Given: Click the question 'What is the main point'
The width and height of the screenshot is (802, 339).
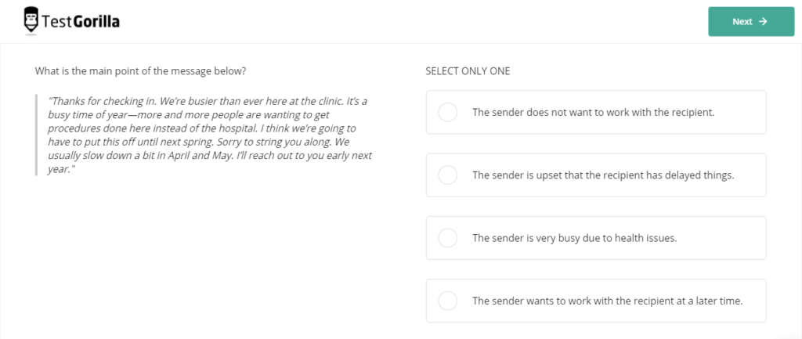Looking at the screenshot, I should 141,71.
